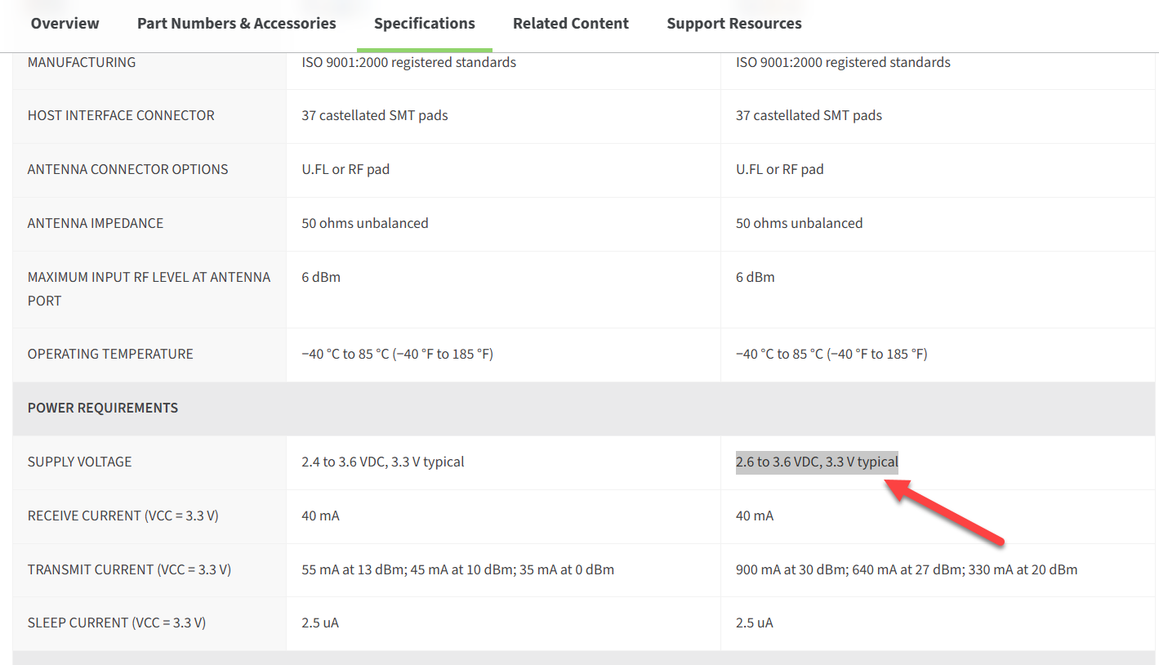Click the 2.4 to 3.6 VDC value
This screenshot has height=665, width=1159.
(383, 462)
